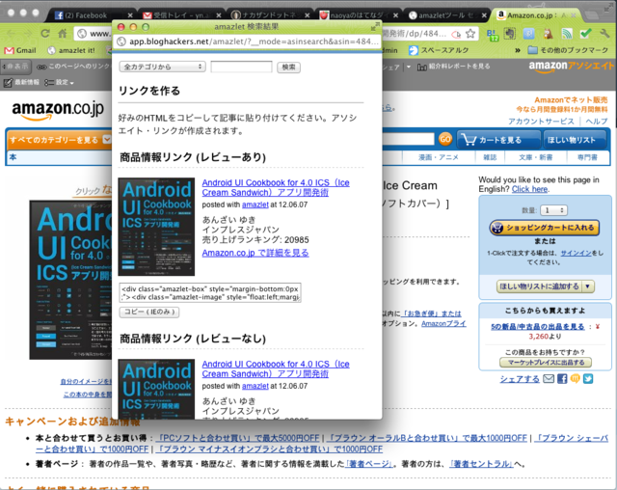Click 'Click here' for English page
This screenshot has height=490, width=617.
529,189
